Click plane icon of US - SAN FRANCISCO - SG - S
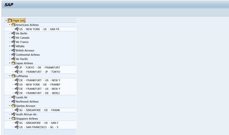229x135 pixels. tap(17, 127)
